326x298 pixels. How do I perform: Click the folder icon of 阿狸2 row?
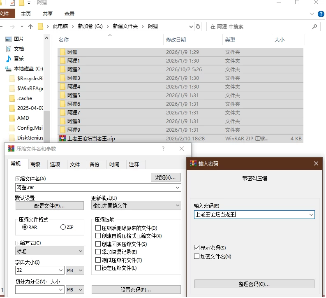point(62,69)
